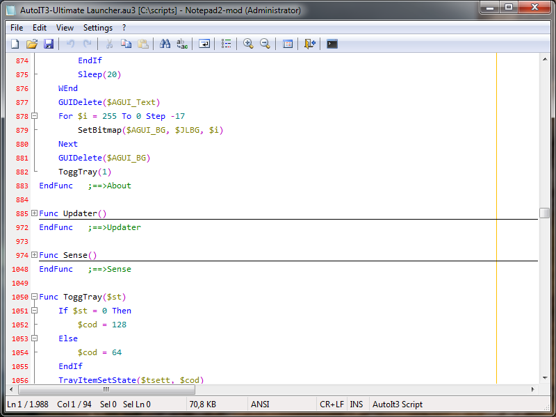The width and height of the screenshot is (556, 417).
Task: Expand the folded Func Sense() block
Action: [34, 255]
